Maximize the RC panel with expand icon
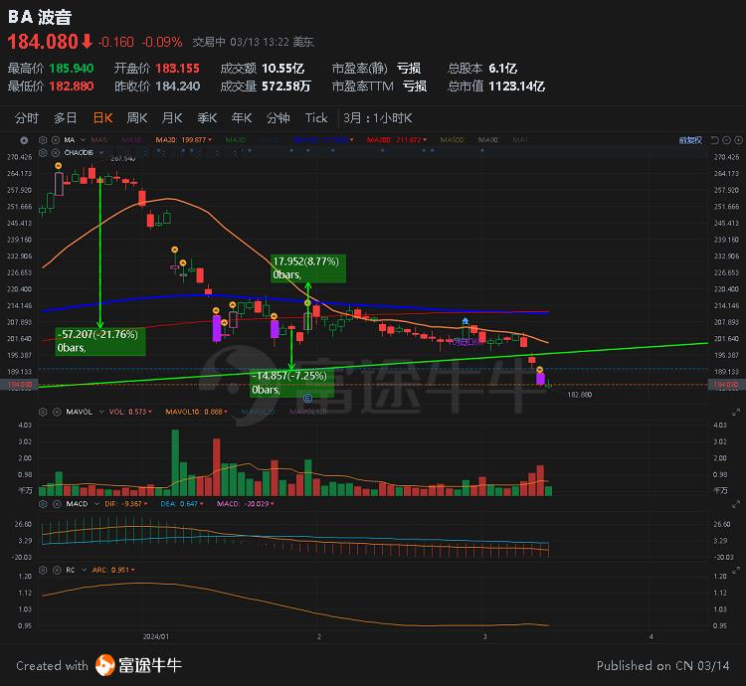 [736, 570]
